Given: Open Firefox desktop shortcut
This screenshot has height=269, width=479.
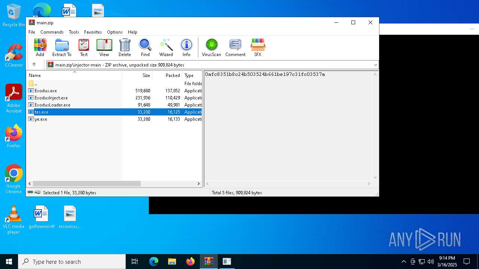Looking at the screenshot, I should coord(14,136).
